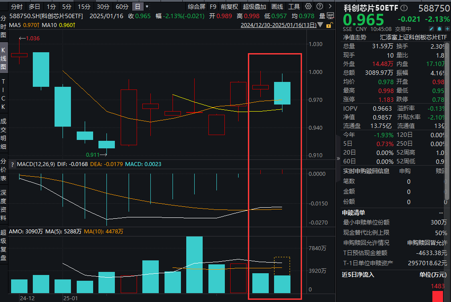Click the WP badge icon by the quote line
This screenshot has height=302, width=451.
coord(329,15)
